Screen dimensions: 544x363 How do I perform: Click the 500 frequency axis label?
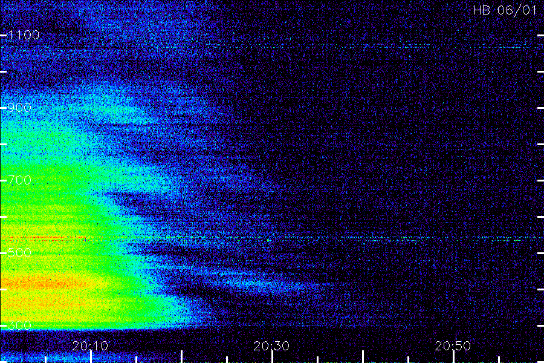[19, 253]
